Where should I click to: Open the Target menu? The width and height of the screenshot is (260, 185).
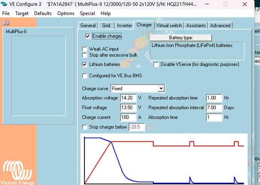(22, 14)
